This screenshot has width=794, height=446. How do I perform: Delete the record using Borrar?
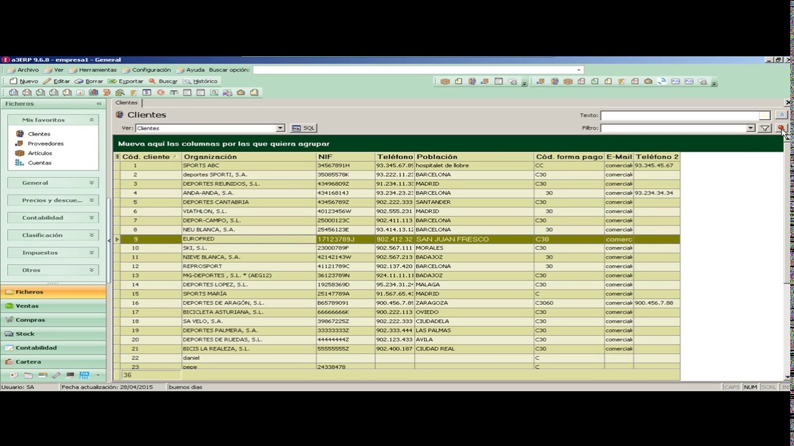click(89, 81)
